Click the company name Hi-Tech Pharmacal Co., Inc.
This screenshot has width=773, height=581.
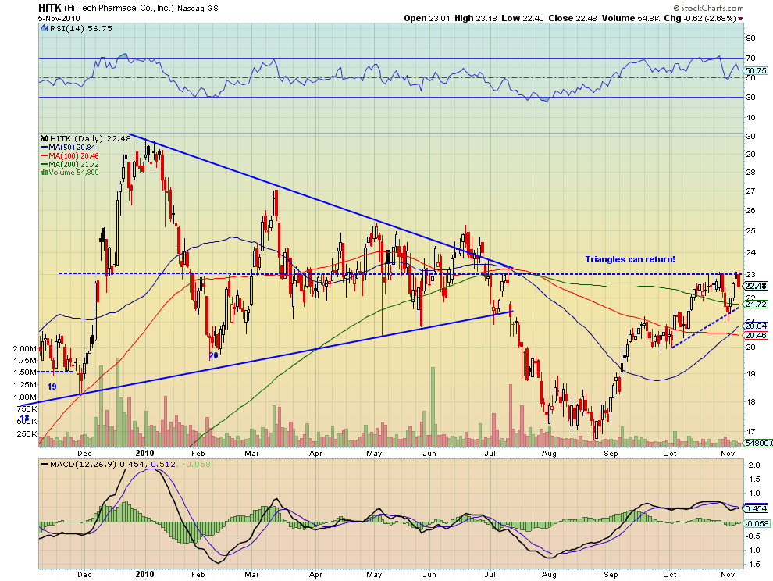pos(119,8)
